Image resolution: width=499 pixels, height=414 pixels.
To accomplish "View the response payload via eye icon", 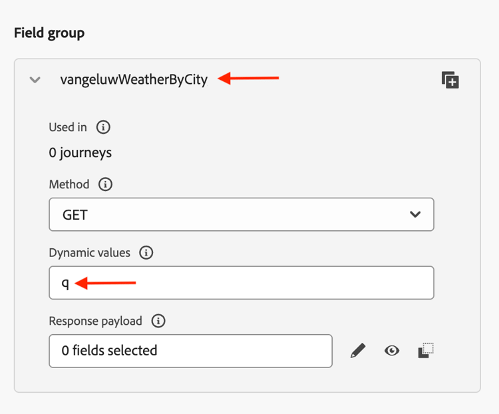I will tap(392, 351).
